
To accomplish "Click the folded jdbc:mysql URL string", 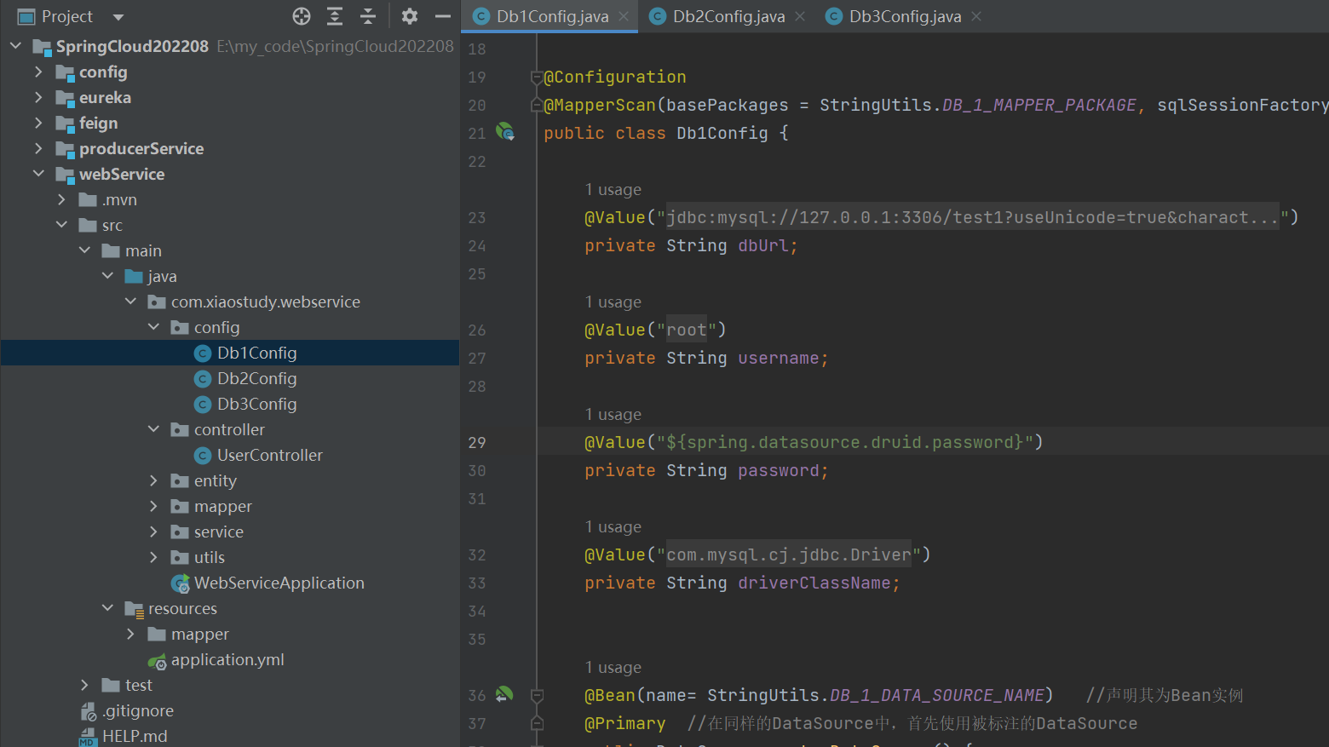I will (x=973, y=217).
